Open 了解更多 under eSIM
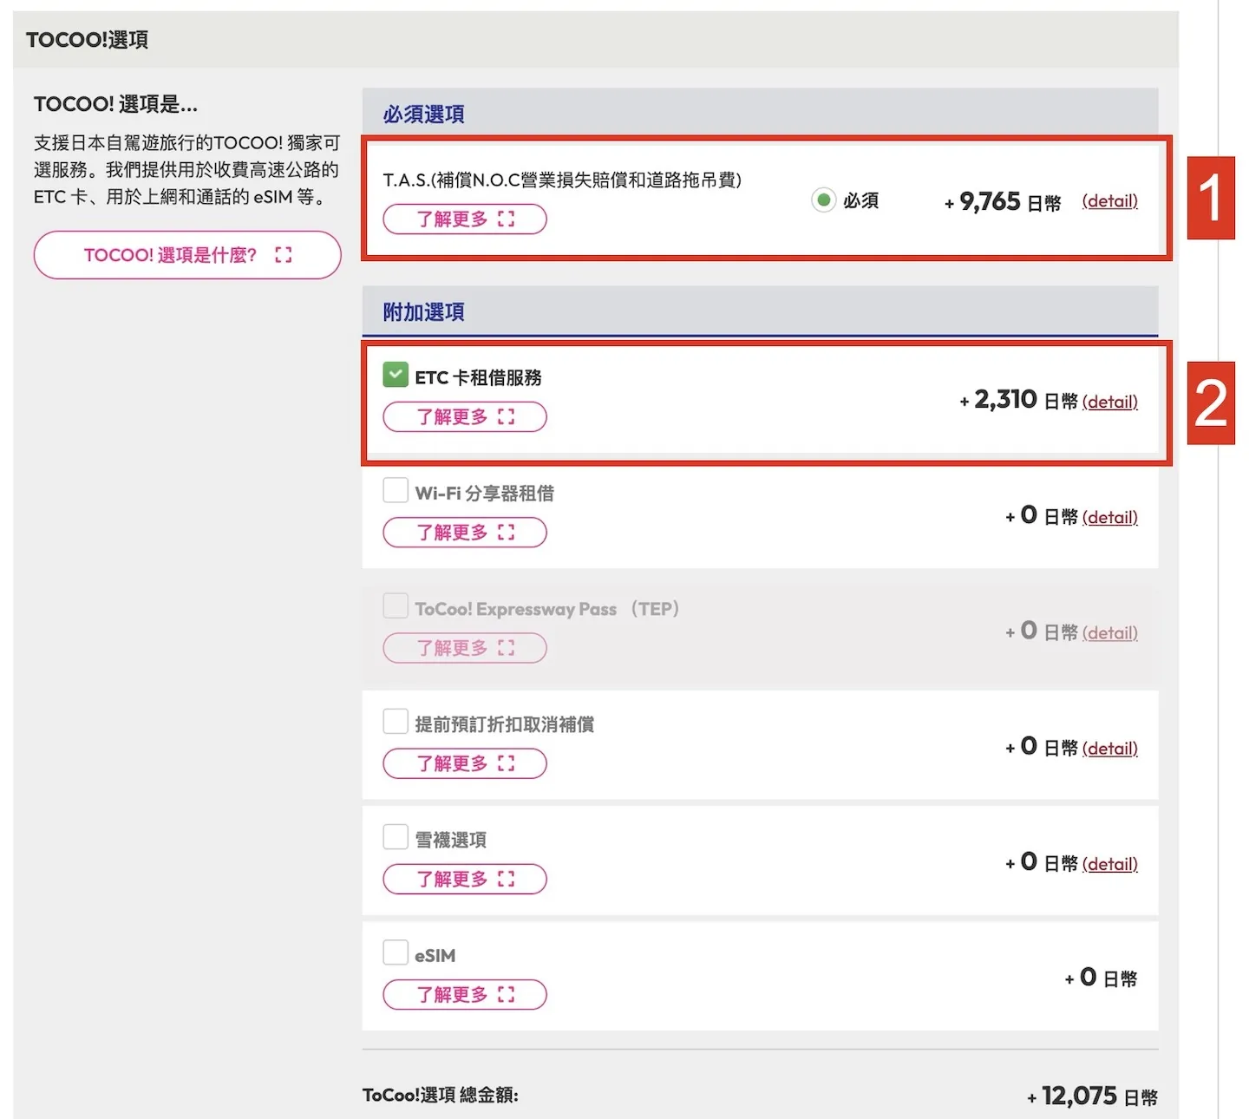The height and width of the screenshot is (1119, 1249). (465, 994)
